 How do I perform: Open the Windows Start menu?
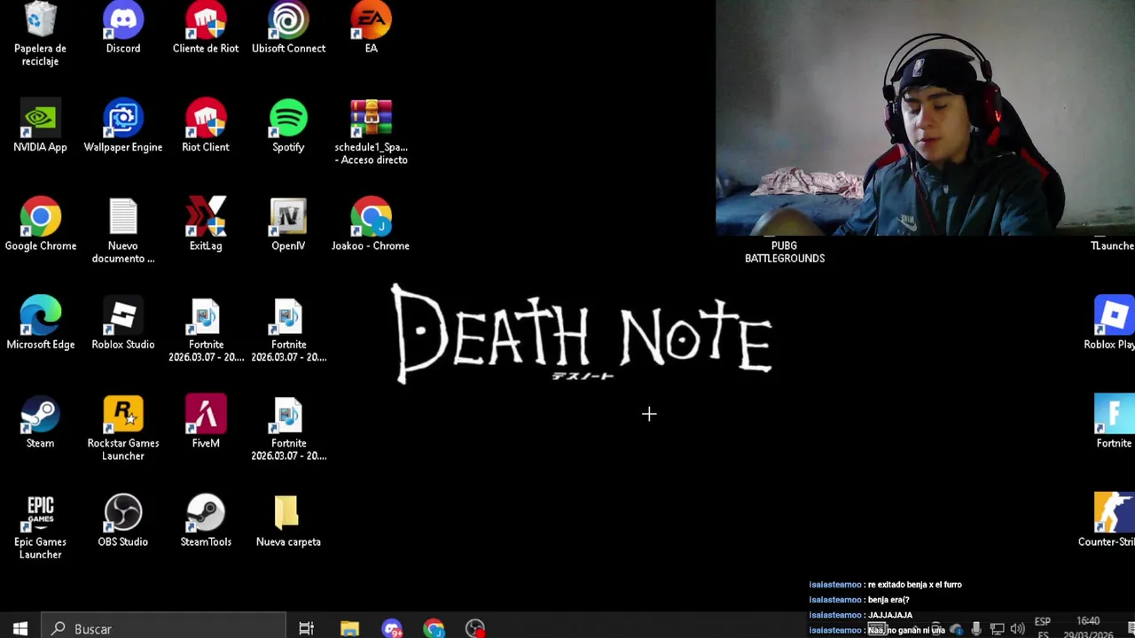pyautogui.click(x=20, y=628)
